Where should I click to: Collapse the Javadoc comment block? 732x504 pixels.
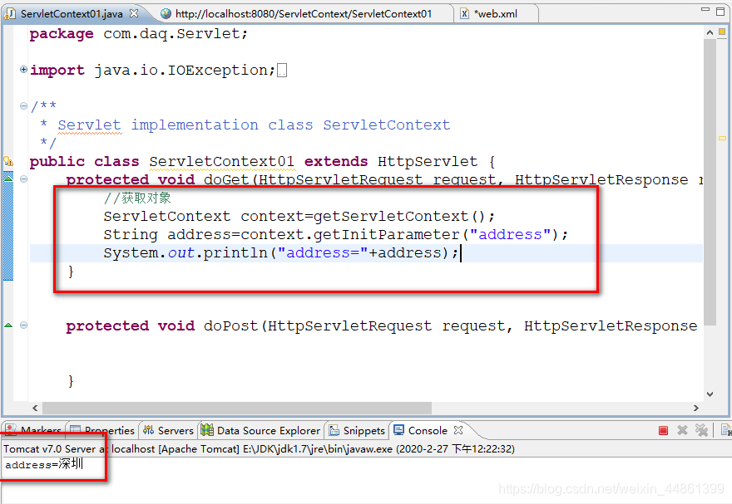tap(23, 105)
